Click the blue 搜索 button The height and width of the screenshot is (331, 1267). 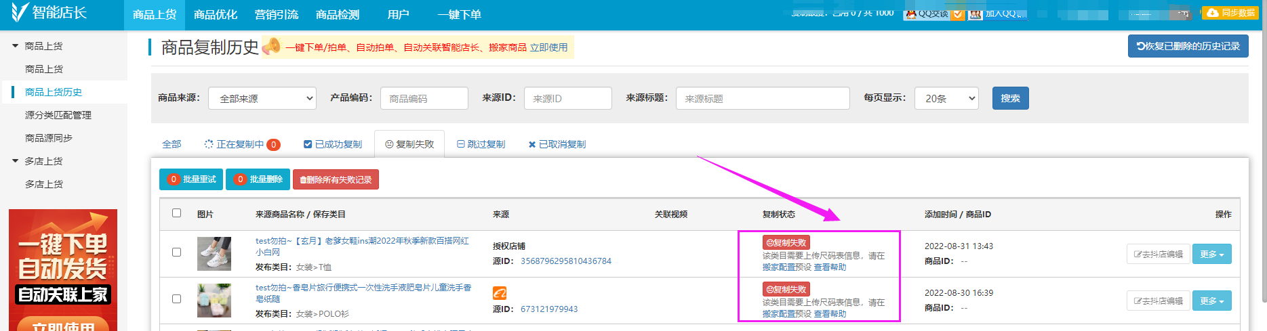pyautogui.click(x=1010, y=98)
